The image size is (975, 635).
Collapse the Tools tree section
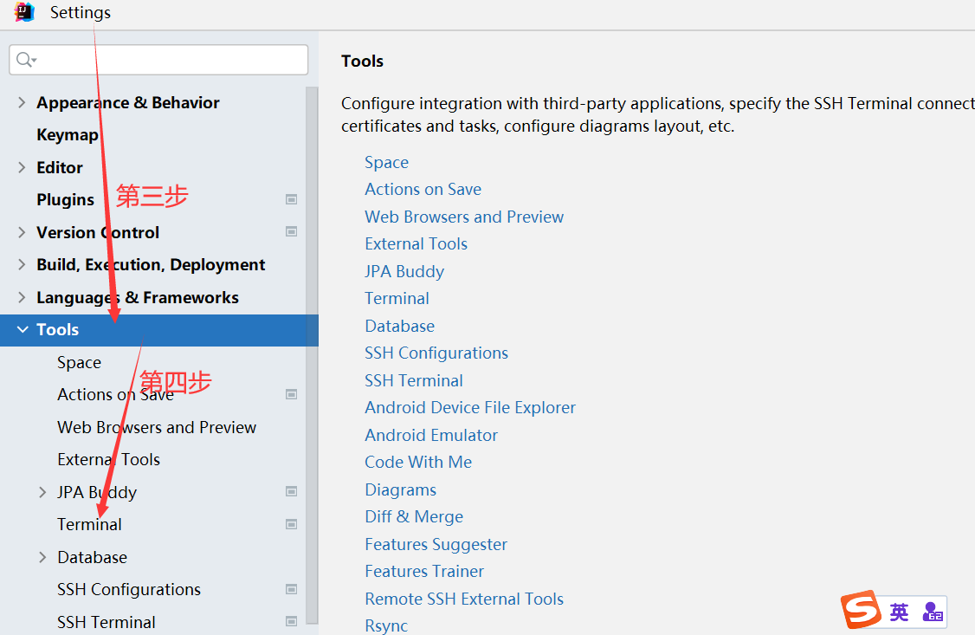[x=22, y=329]
